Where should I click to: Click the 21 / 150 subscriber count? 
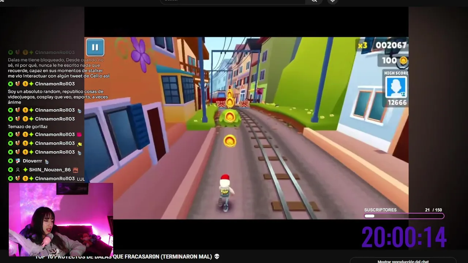tap(434, 210)
